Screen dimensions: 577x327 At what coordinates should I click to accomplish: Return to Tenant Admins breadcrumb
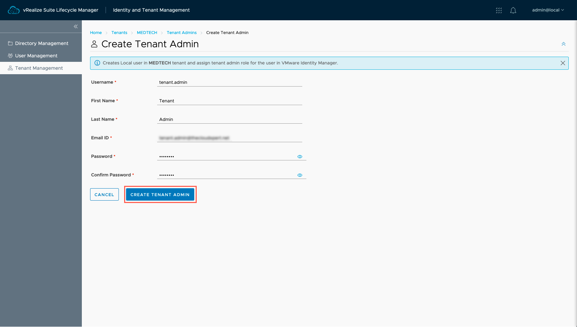tap(182, 33)
